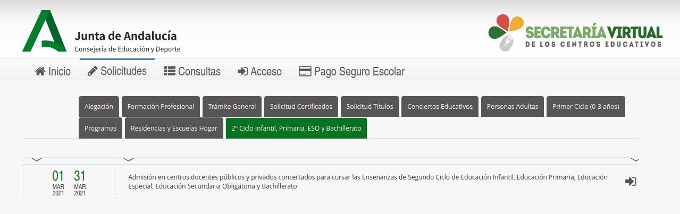Screen dimensions: 680x214
Task: Open the Alegación tab
Action: (x=99, y=107)
